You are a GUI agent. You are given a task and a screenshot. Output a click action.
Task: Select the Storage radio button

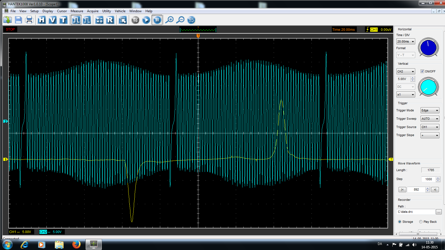click(x=400, y=222)
